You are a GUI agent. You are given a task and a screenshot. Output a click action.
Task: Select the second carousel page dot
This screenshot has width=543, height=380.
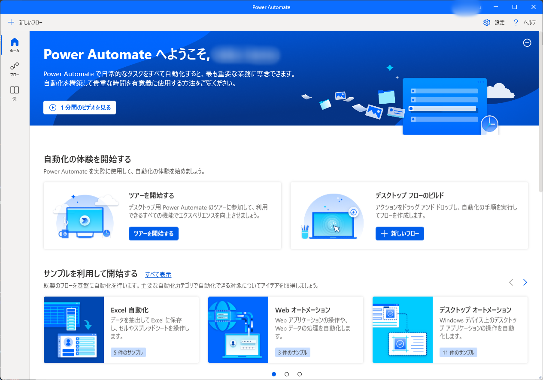pos(287,374)
